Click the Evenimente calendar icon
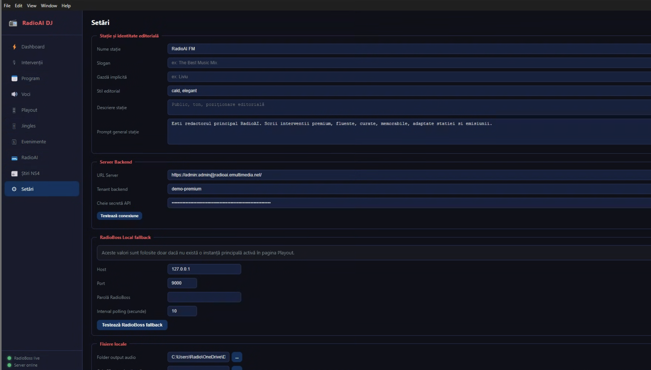651x370 pixels. pyautogui.click(x=14, y=142)
